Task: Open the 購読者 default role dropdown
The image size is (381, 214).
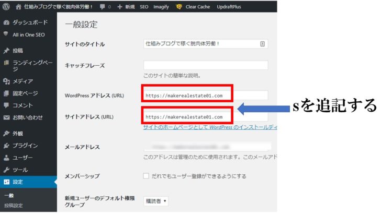Action: (x=156, y=201)
